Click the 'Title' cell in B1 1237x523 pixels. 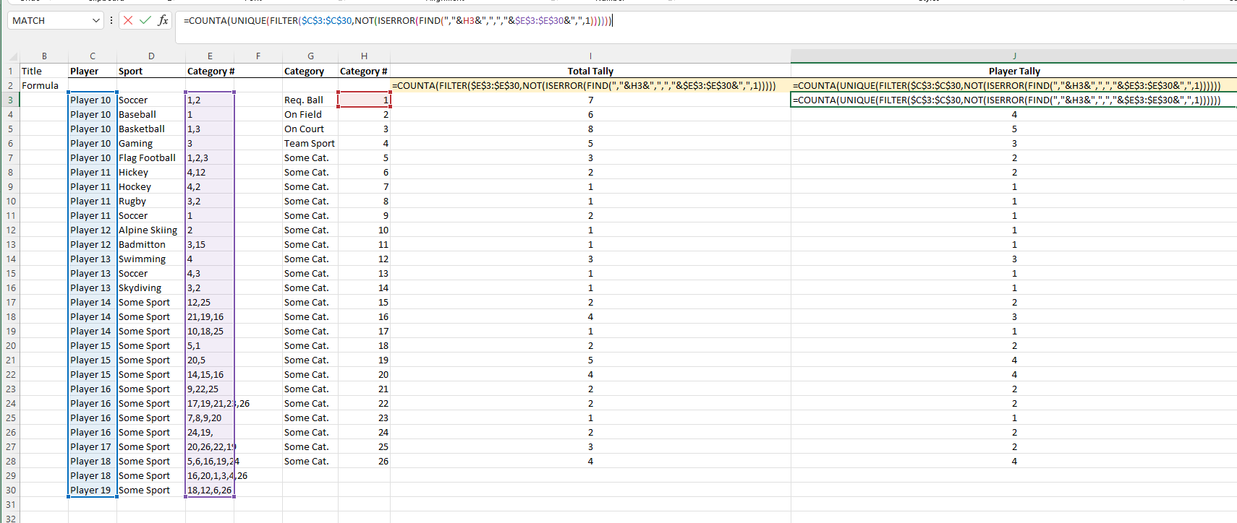click(x=44, y=71)
